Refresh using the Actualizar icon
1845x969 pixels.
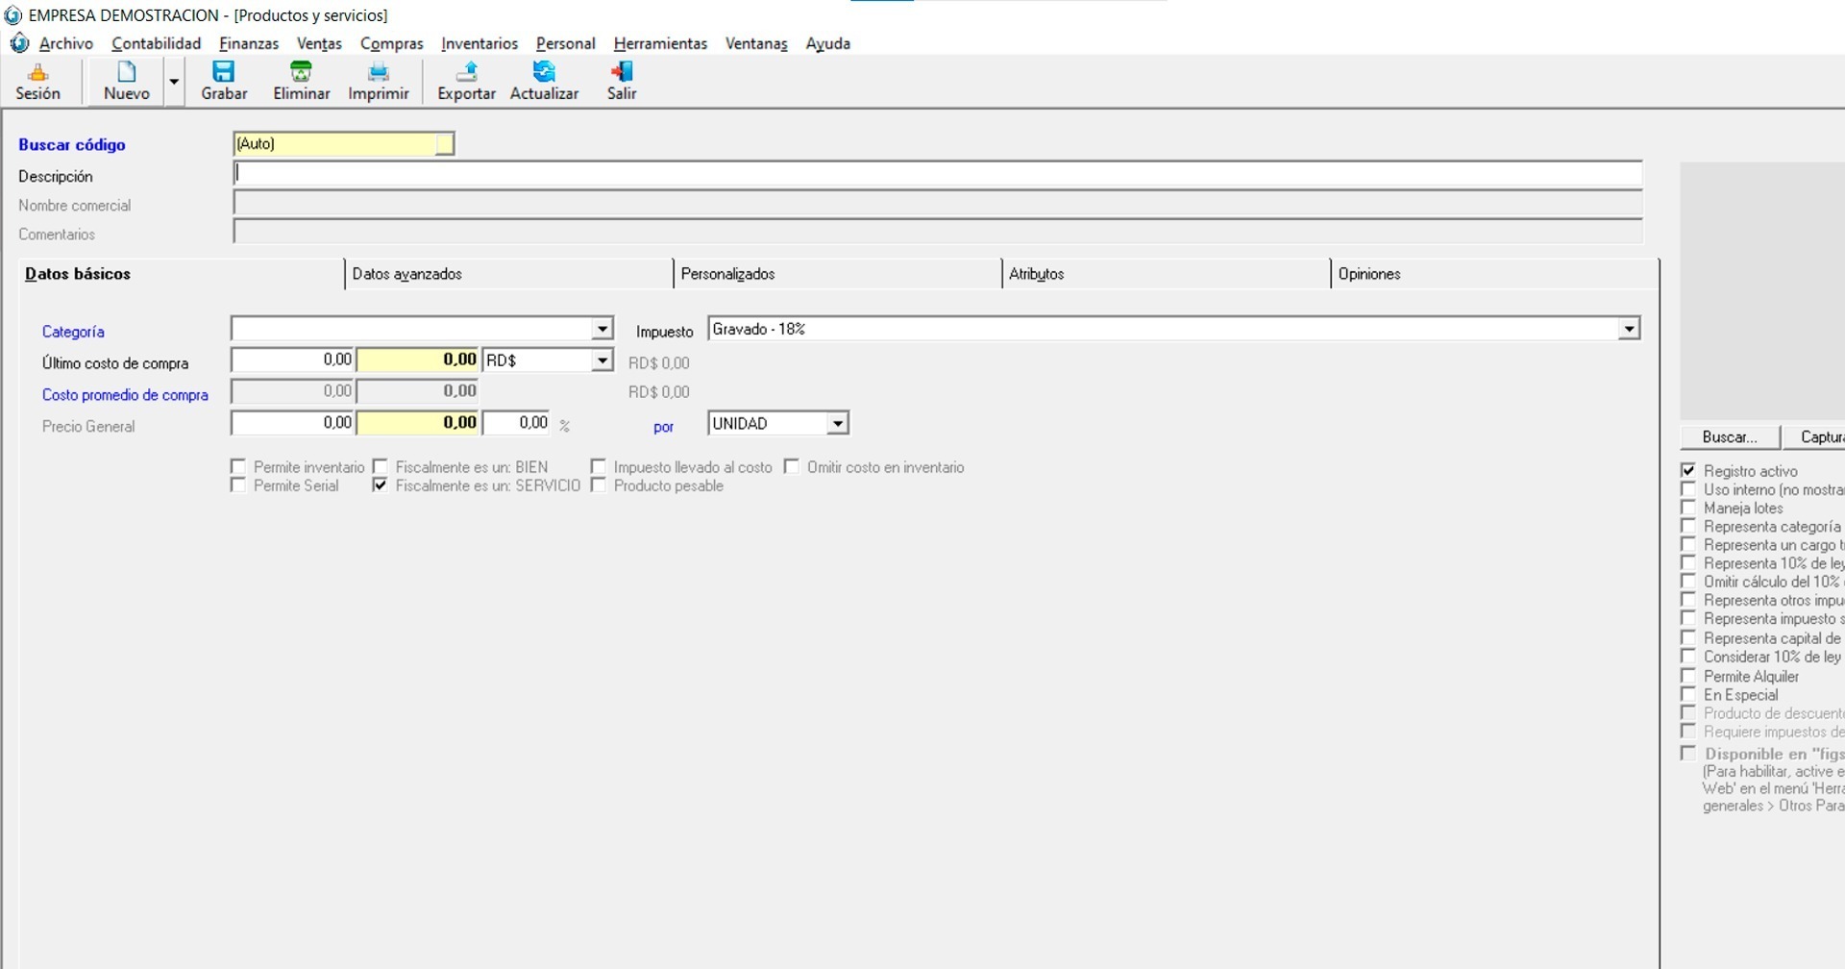(x=544, y=73)
